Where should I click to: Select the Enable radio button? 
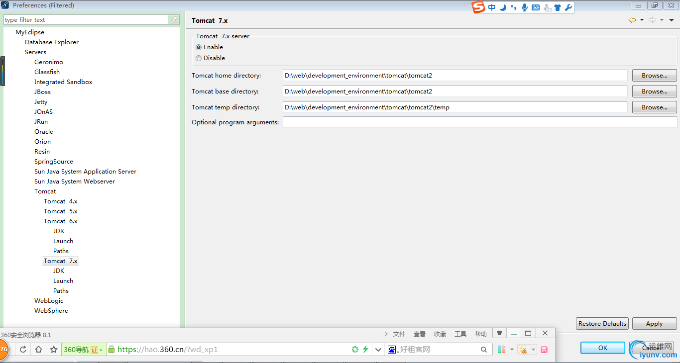[199, 47]
